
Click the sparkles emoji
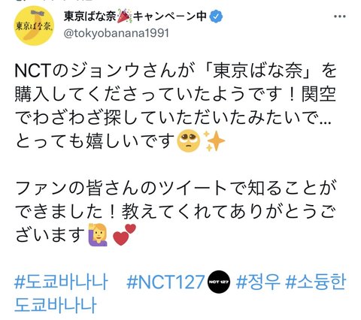(214, 140)
